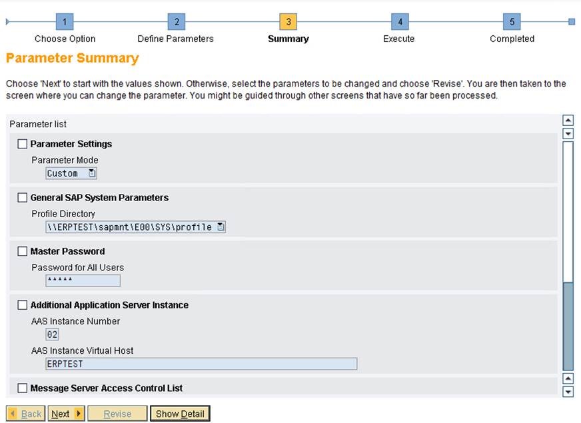Click the 'Parameter Mode' label
Viewport: 581px width, 423px height.
[65, 160]
